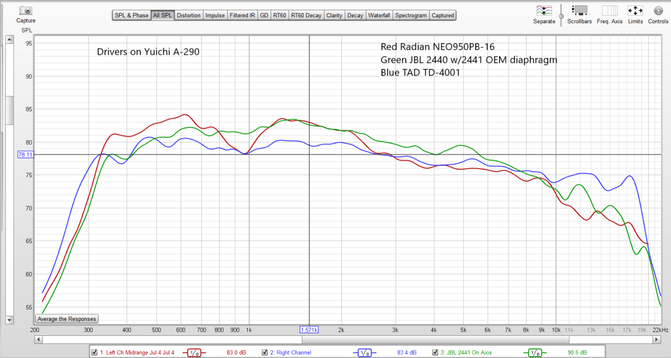The width and height of the screenshot is (671, 358).
Task: Click the 1.571k frequency cursor label
Action: pos(310,329)
